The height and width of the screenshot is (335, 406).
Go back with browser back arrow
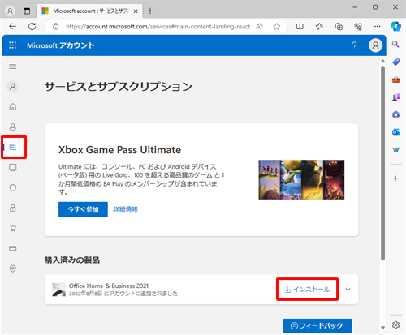point(13,26)
